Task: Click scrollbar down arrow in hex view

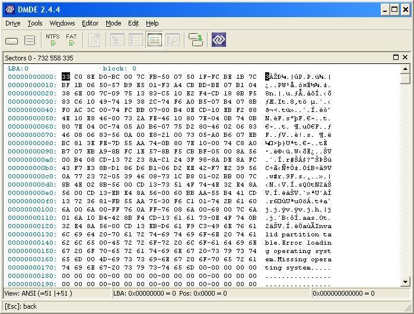Action: (405, 281)
